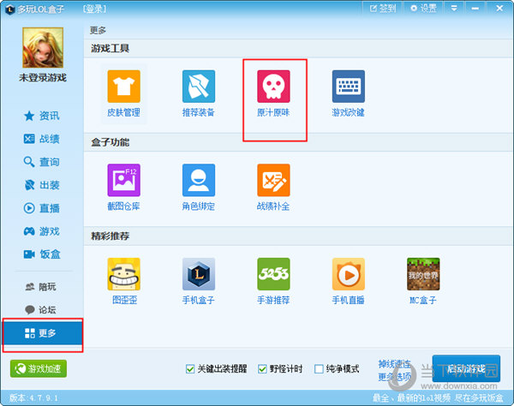
Task: Open 游戏 games section
Action: tap(42, 231)
